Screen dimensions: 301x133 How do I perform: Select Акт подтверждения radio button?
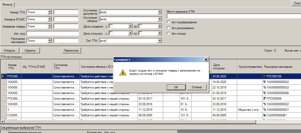168,22
